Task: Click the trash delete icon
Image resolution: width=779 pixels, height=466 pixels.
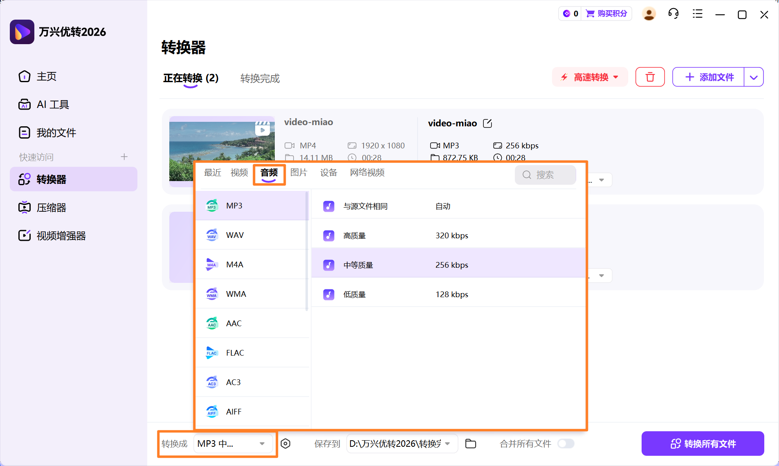Action: [x=650, y=77]
